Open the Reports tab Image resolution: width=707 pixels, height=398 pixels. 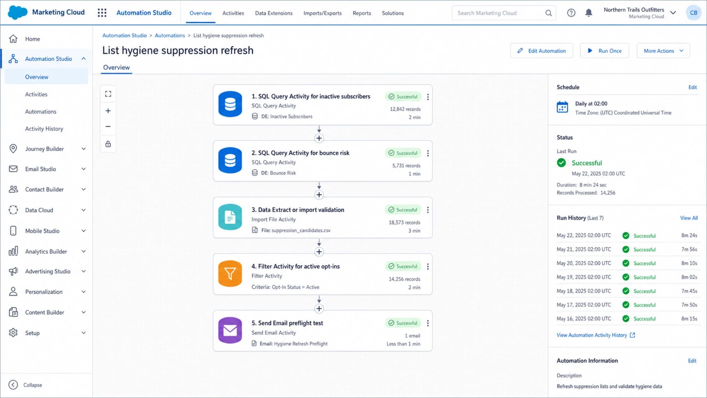pyautogui.click(x=362, y=13)
